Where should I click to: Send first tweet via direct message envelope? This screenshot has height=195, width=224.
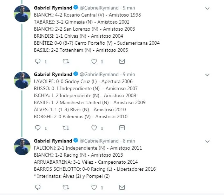(x=122, y=61)
